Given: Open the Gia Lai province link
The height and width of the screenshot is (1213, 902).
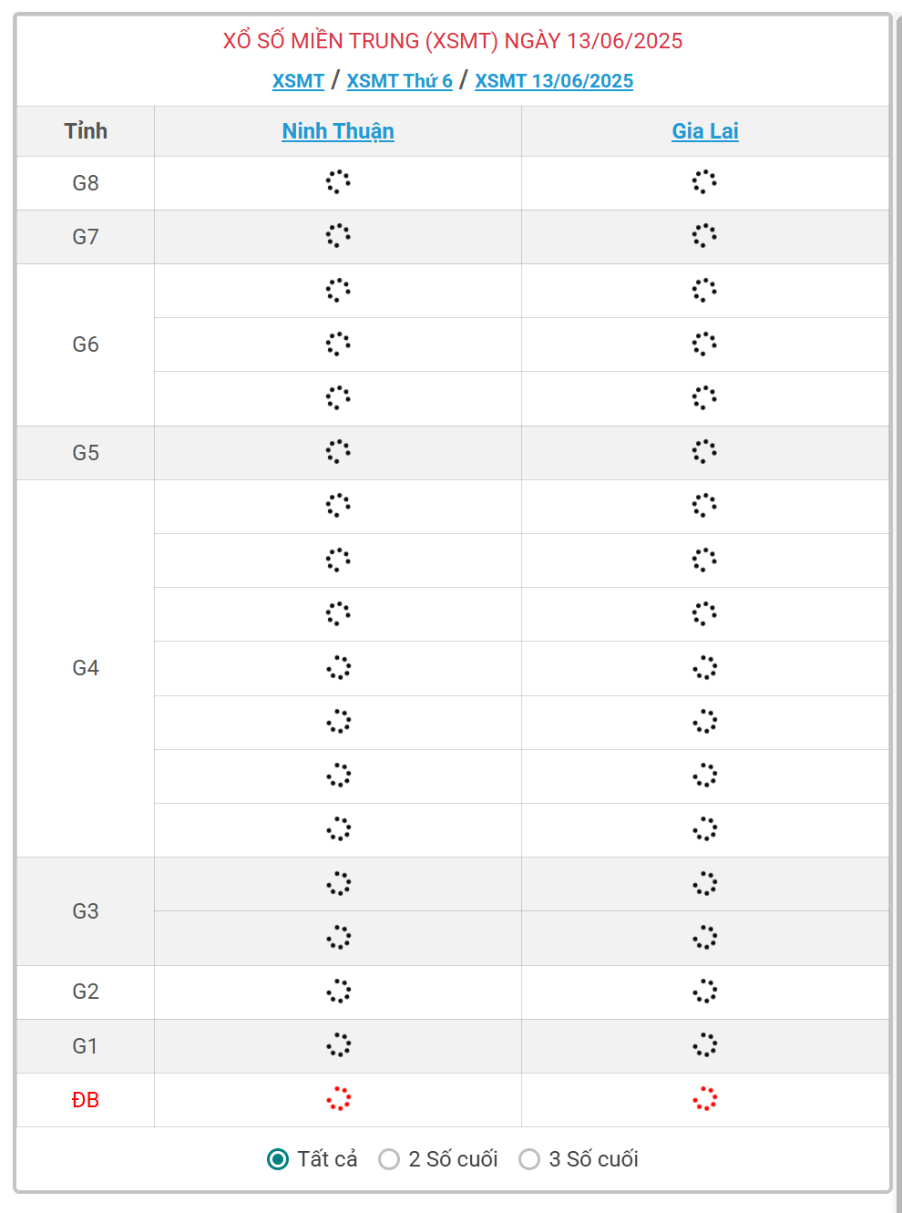Looking at the screenshot, I should pos(705,131).
